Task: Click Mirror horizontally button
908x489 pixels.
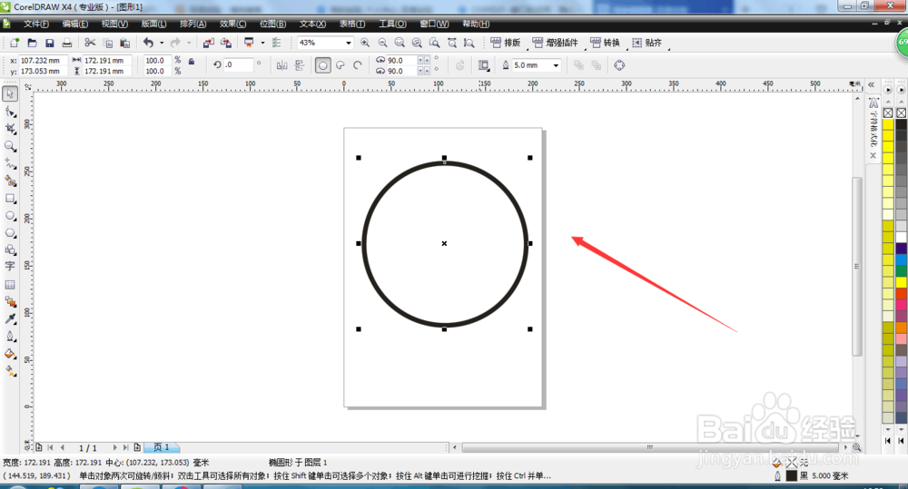Action: point(282,65)
